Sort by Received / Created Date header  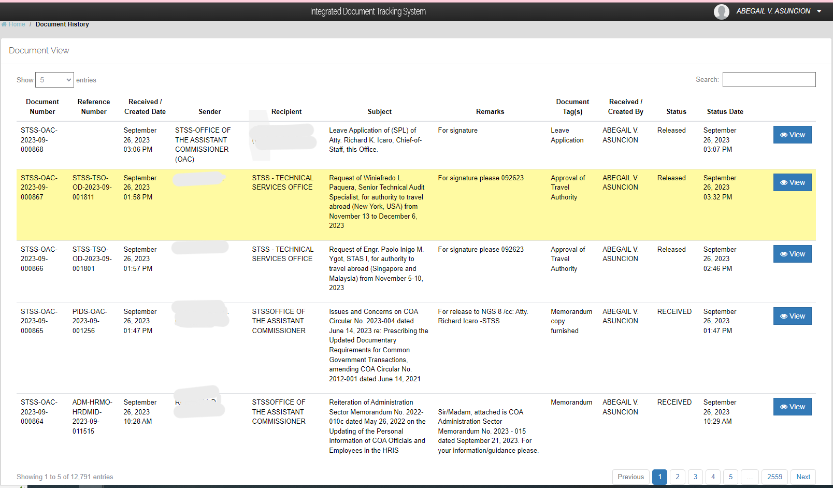pos(145,107)
